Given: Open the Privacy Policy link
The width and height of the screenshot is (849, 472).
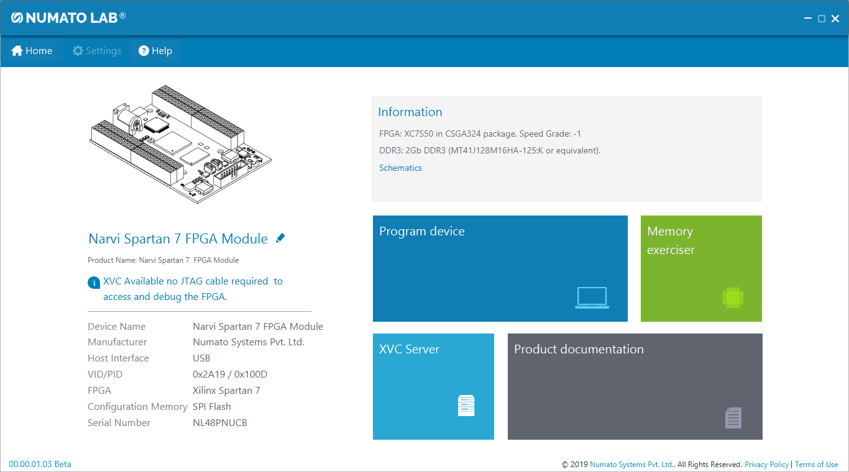Looking at the screenshot, I should click(766, 465).
